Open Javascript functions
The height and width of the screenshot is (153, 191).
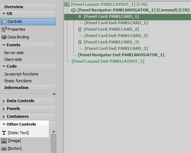[x=21, y=74]
